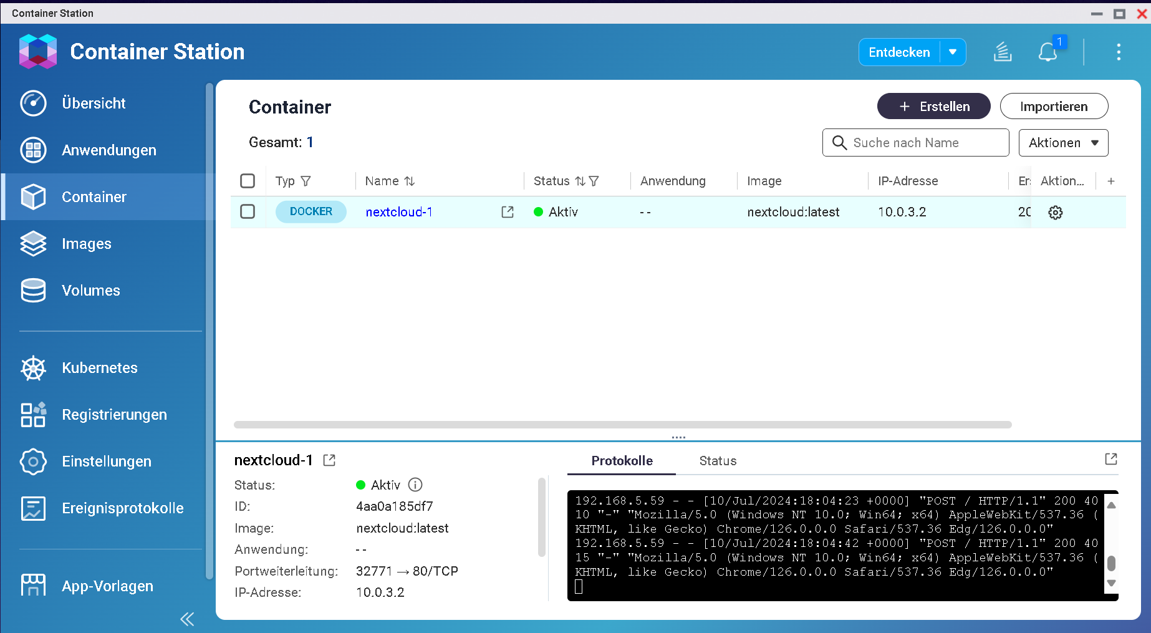This screenshot has width=1151, height=633.
Task: Open nextcloud-1 details external link icon
Action: 329,460
